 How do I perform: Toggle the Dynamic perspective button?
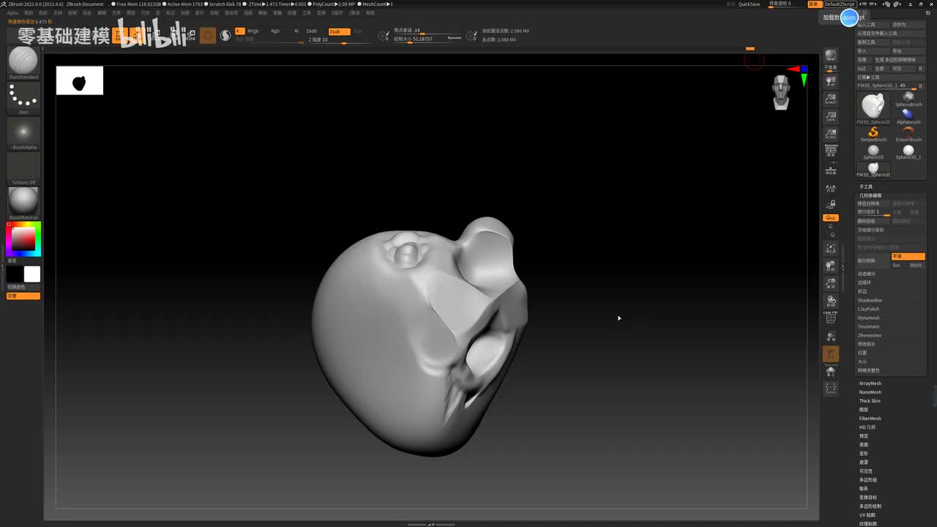(831, 152)
